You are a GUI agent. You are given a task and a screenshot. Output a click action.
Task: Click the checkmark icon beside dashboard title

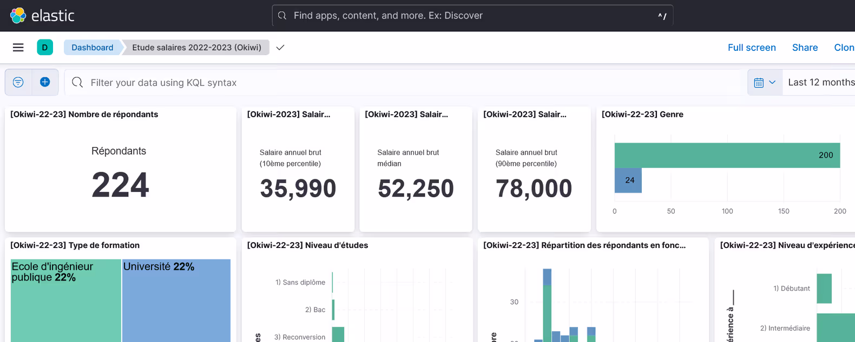[280, 48]
